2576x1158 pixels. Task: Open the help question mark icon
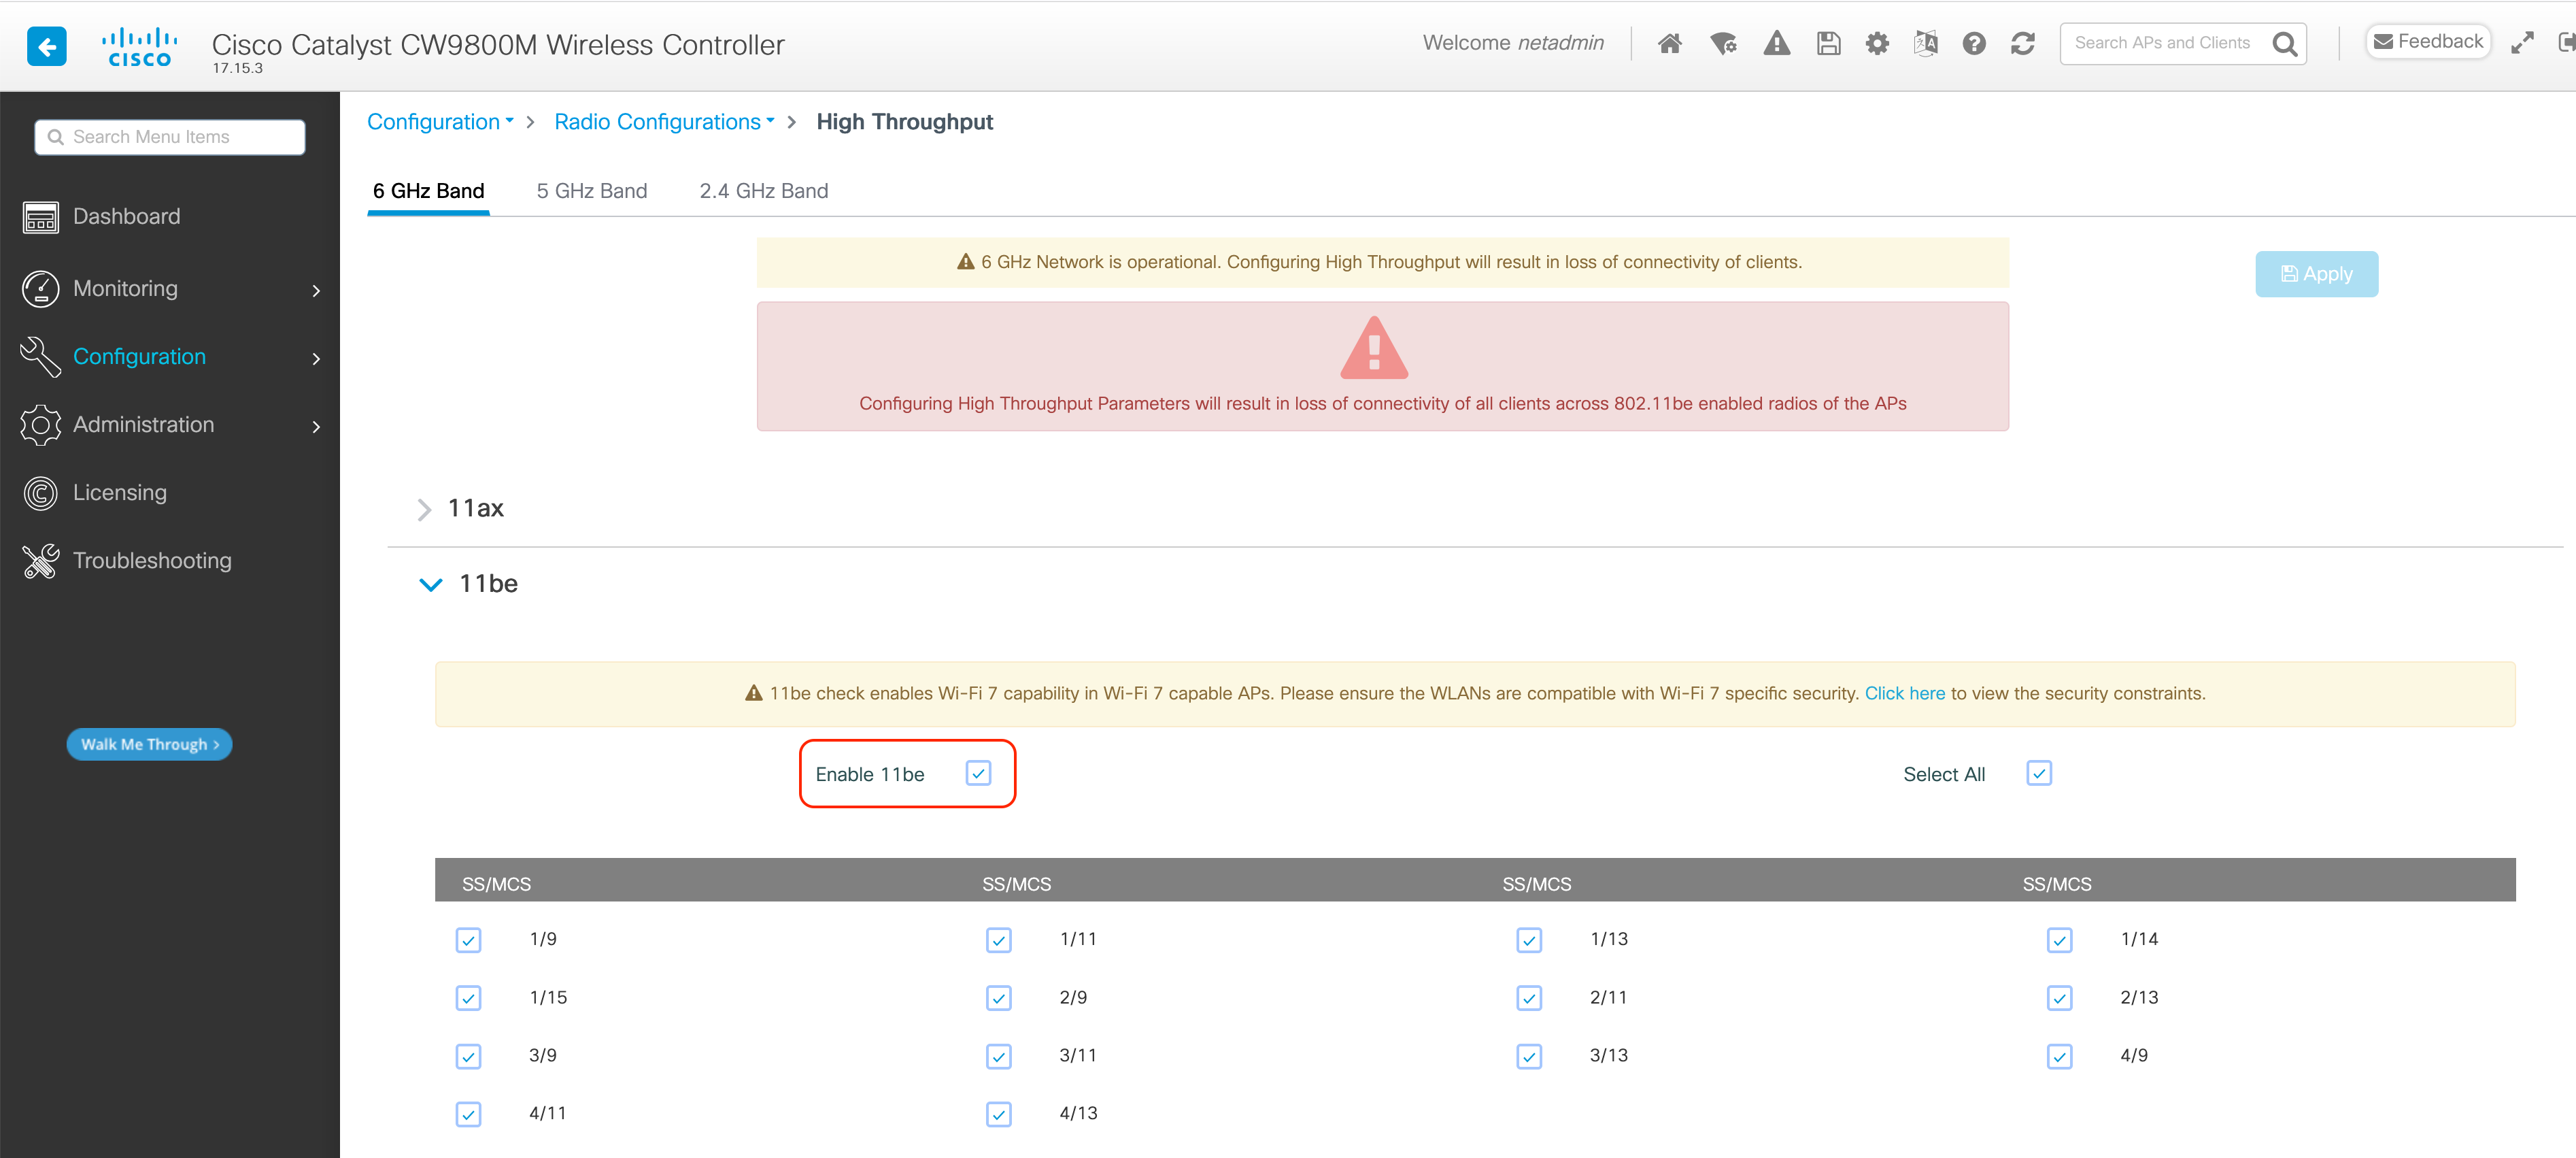tap(1974, 43)
